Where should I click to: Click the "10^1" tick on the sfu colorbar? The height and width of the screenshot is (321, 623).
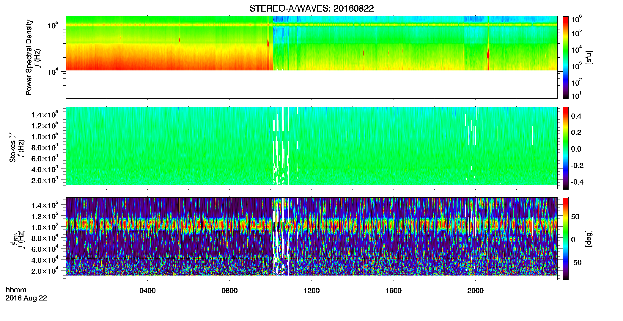click(577, 96)
